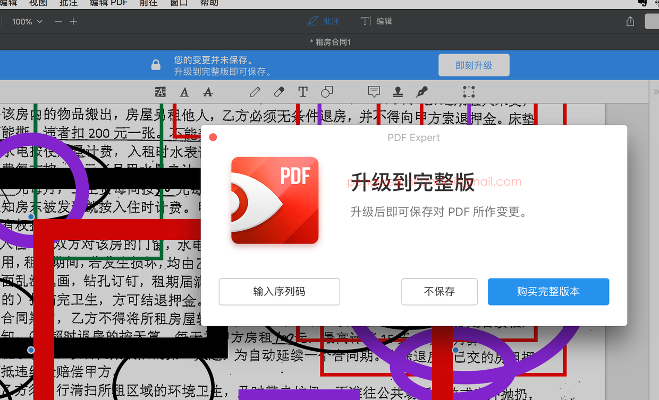Image resolution: width=659 pixels, height=400 pixels.
Task: Select the stamp tool
Action: coord(398,92)
